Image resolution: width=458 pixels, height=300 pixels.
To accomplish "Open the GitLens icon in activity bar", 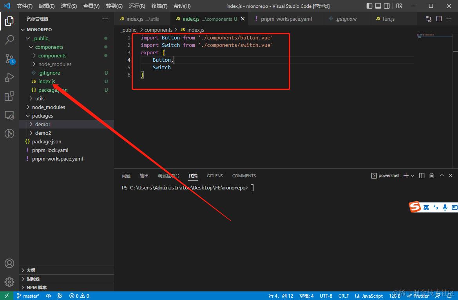I will (9, 134).
